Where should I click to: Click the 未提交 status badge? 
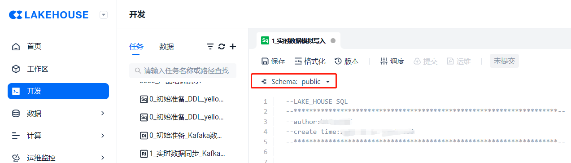point(504,61)
